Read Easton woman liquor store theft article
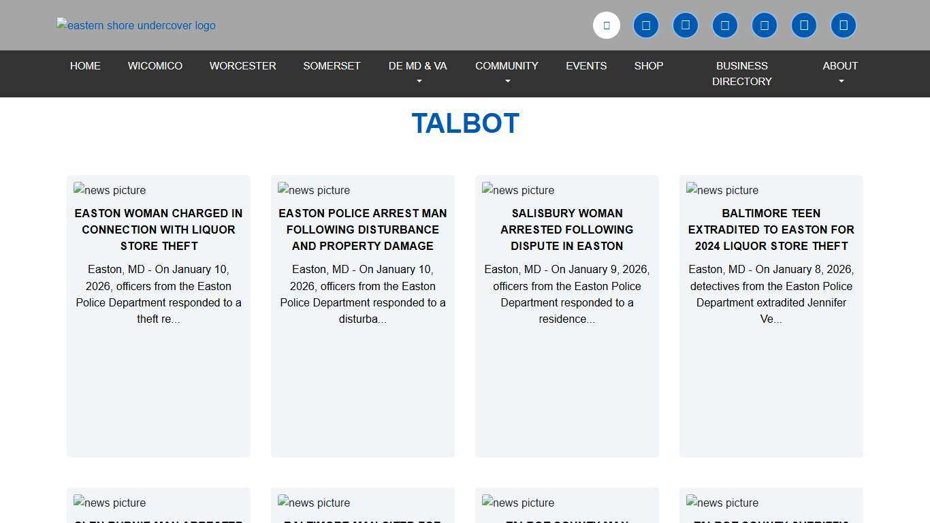 point(159,229)
